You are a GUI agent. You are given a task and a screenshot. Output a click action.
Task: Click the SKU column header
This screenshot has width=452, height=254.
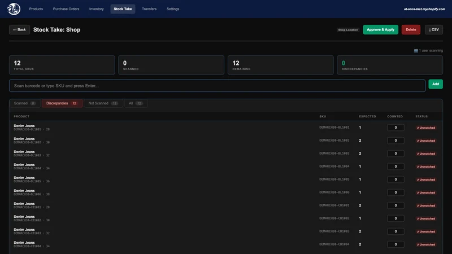tap(323, 116)
